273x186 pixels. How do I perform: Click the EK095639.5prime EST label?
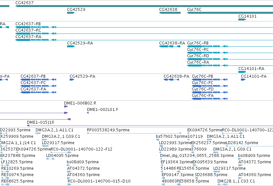click(210, 162)
